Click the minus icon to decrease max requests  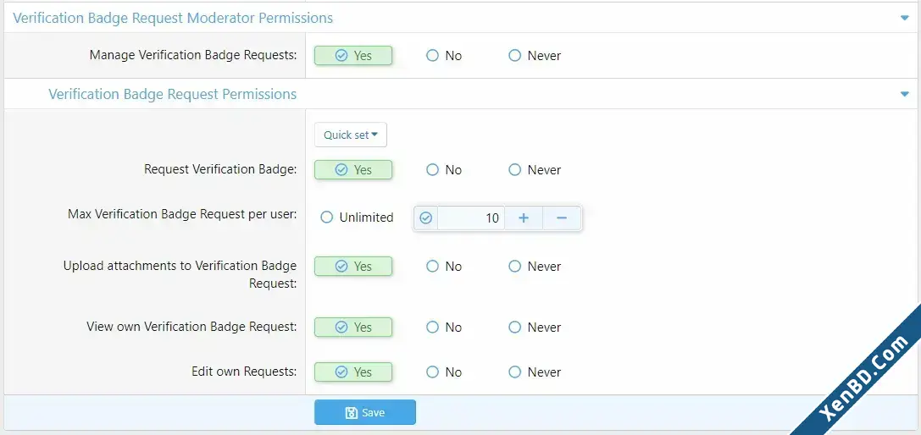562,218
